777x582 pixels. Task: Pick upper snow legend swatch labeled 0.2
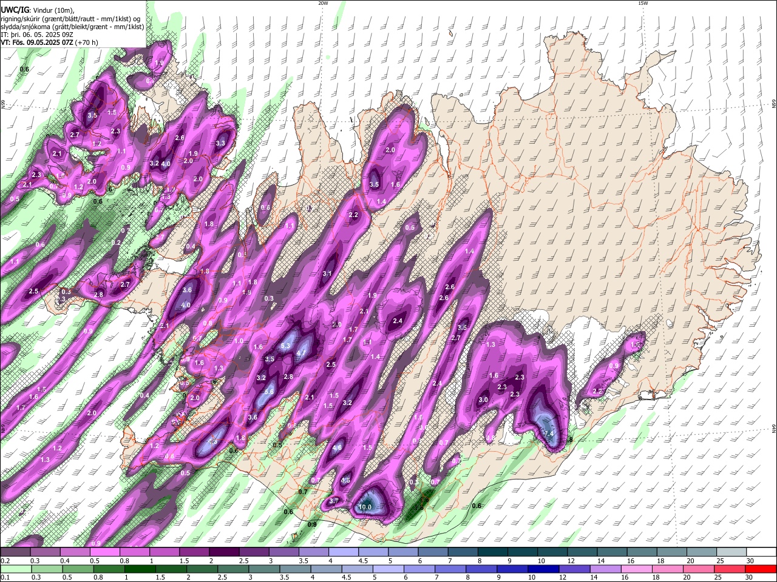coord(15,552)
